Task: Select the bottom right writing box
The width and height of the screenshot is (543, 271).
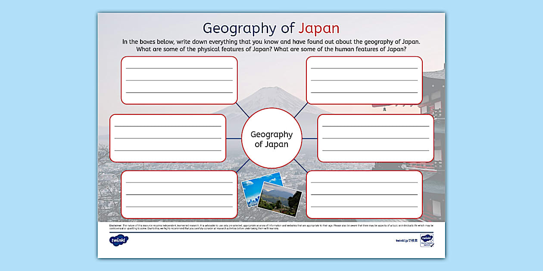Action: pos(364,194)
